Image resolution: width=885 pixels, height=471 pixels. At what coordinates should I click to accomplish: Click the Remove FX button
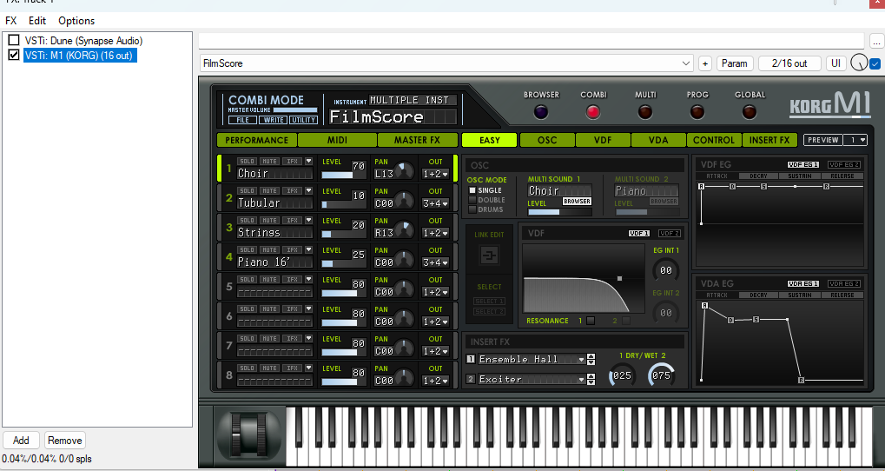(x=65, y=441)
